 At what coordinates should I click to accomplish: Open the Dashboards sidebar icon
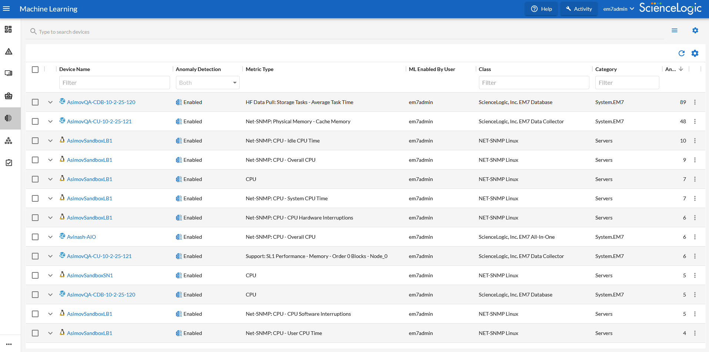(x=9, y=29)
